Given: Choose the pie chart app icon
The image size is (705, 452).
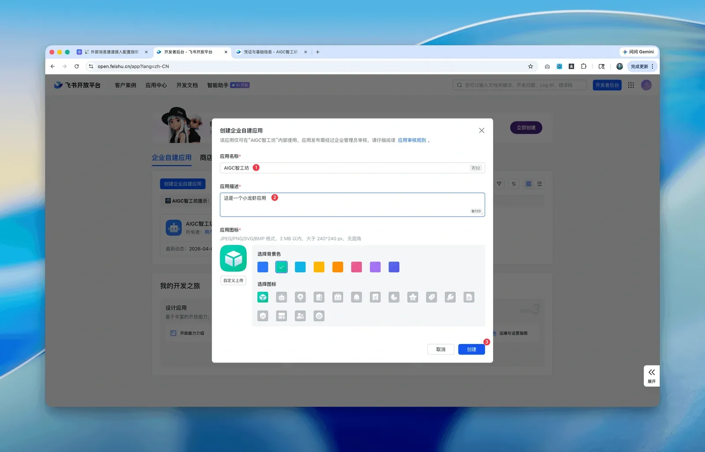Looking at the screenshot, I should click(x=394, y=297).
